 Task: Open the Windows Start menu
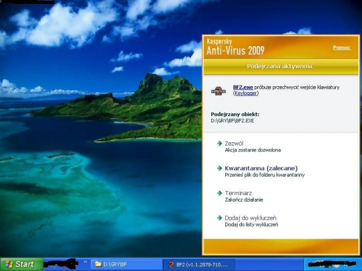21,265
